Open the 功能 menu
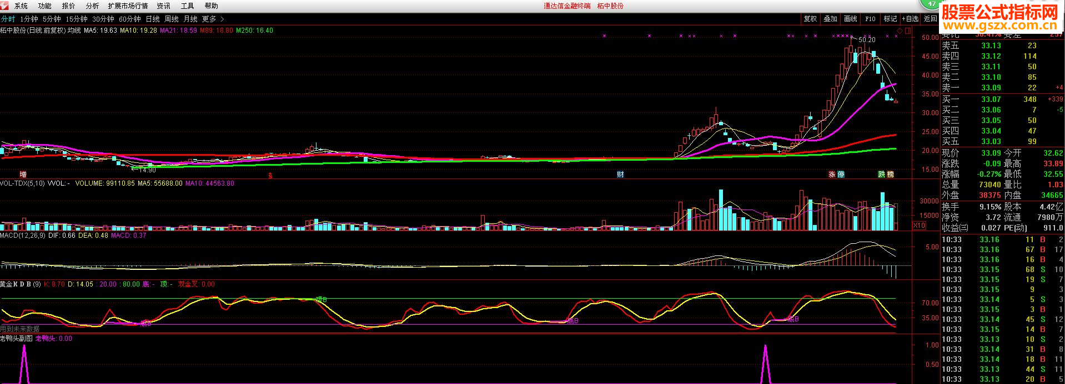The image size is (1065, 384). coord(45,6)
